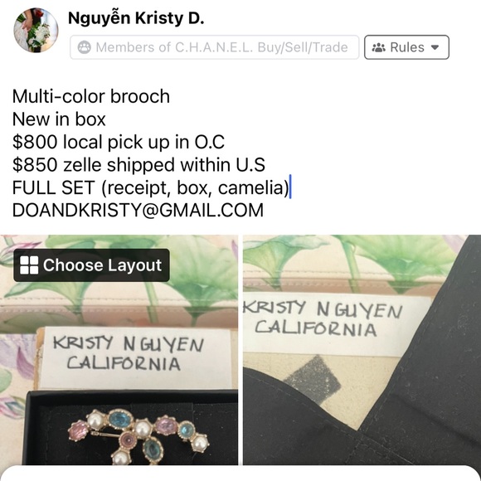Viewport: 481px width, 481px height.
Task: Open the Rules dropdown
Action: tap(406, 47)
